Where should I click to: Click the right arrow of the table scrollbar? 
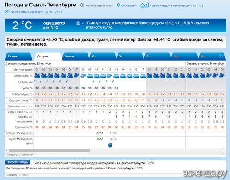(x=224, y=150)
